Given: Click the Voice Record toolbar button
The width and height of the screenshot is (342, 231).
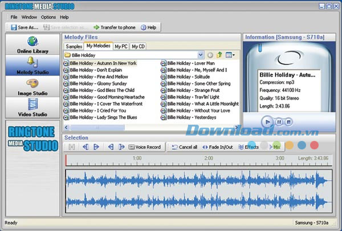Looking at the screenshot, I should [145, 147].
